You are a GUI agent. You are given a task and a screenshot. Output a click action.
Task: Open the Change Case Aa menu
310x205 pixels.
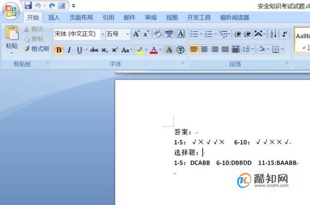pos(126,50)
